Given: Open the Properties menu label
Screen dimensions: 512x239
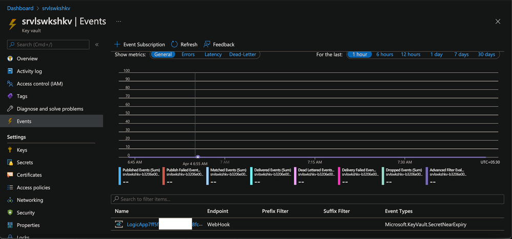Looking at the screenshot, I should coord(28,225).
